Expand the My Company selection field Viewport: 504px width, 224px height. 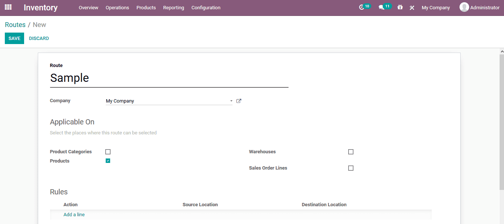pyautogui.click(x=167, y=100)
